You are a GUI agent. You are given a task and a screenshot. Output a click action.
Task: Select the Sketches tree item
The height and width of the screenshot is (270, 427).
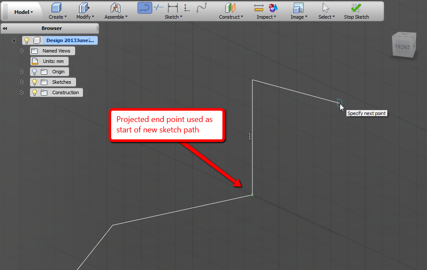coord(62,82)
